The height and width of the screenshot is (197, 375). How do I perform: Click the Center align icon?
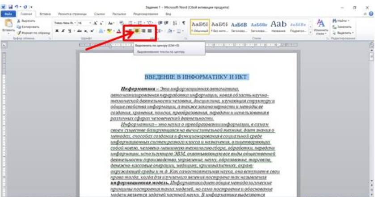(137, 31)
